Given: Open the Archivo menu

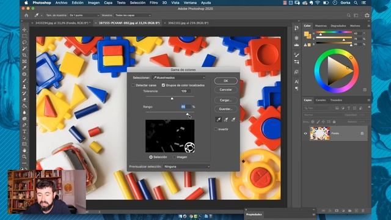Looking at the screenshot, I should pos(61,2).
